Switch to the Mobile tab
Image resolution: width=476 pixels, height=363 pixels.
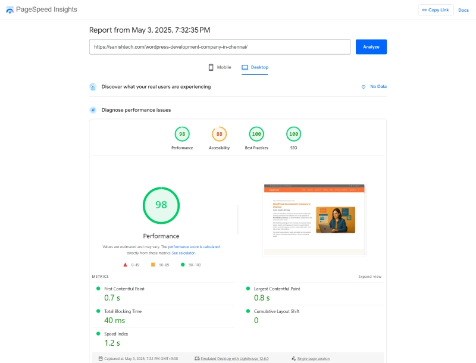pos(220,67)
